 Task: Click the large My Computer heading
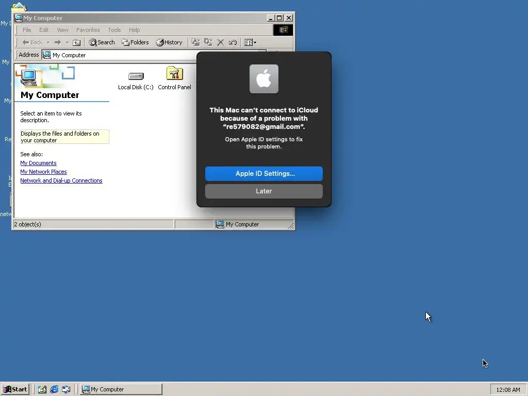50,95
